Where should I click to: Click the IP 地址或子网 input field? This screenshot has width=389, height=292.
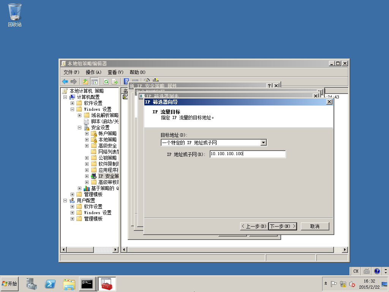248,154
